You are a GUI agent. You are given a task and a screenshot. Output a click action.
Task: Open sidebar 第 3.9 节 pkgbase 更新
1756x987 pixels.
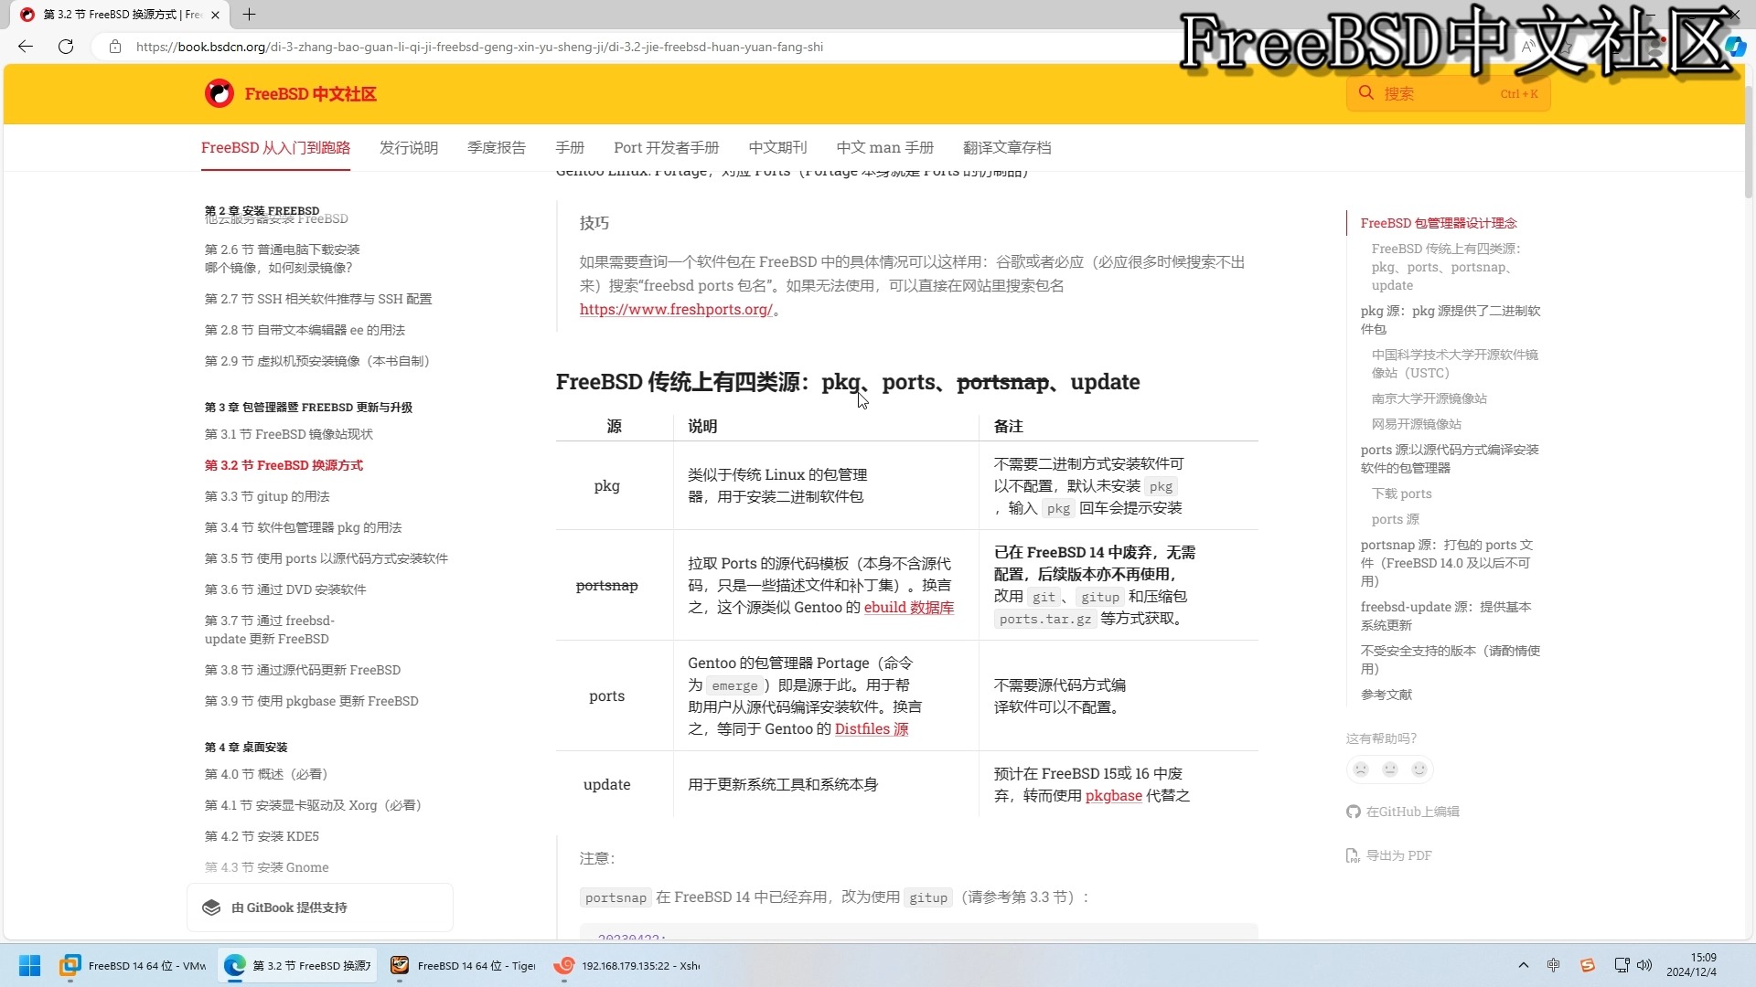[x=312, y=701]
